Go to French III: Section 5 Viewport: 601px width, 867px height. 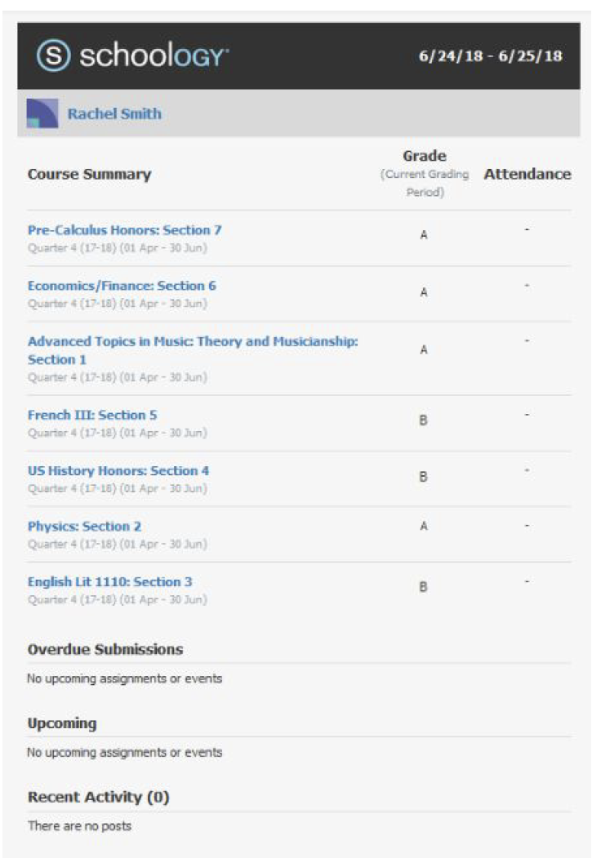click(92, 415)
